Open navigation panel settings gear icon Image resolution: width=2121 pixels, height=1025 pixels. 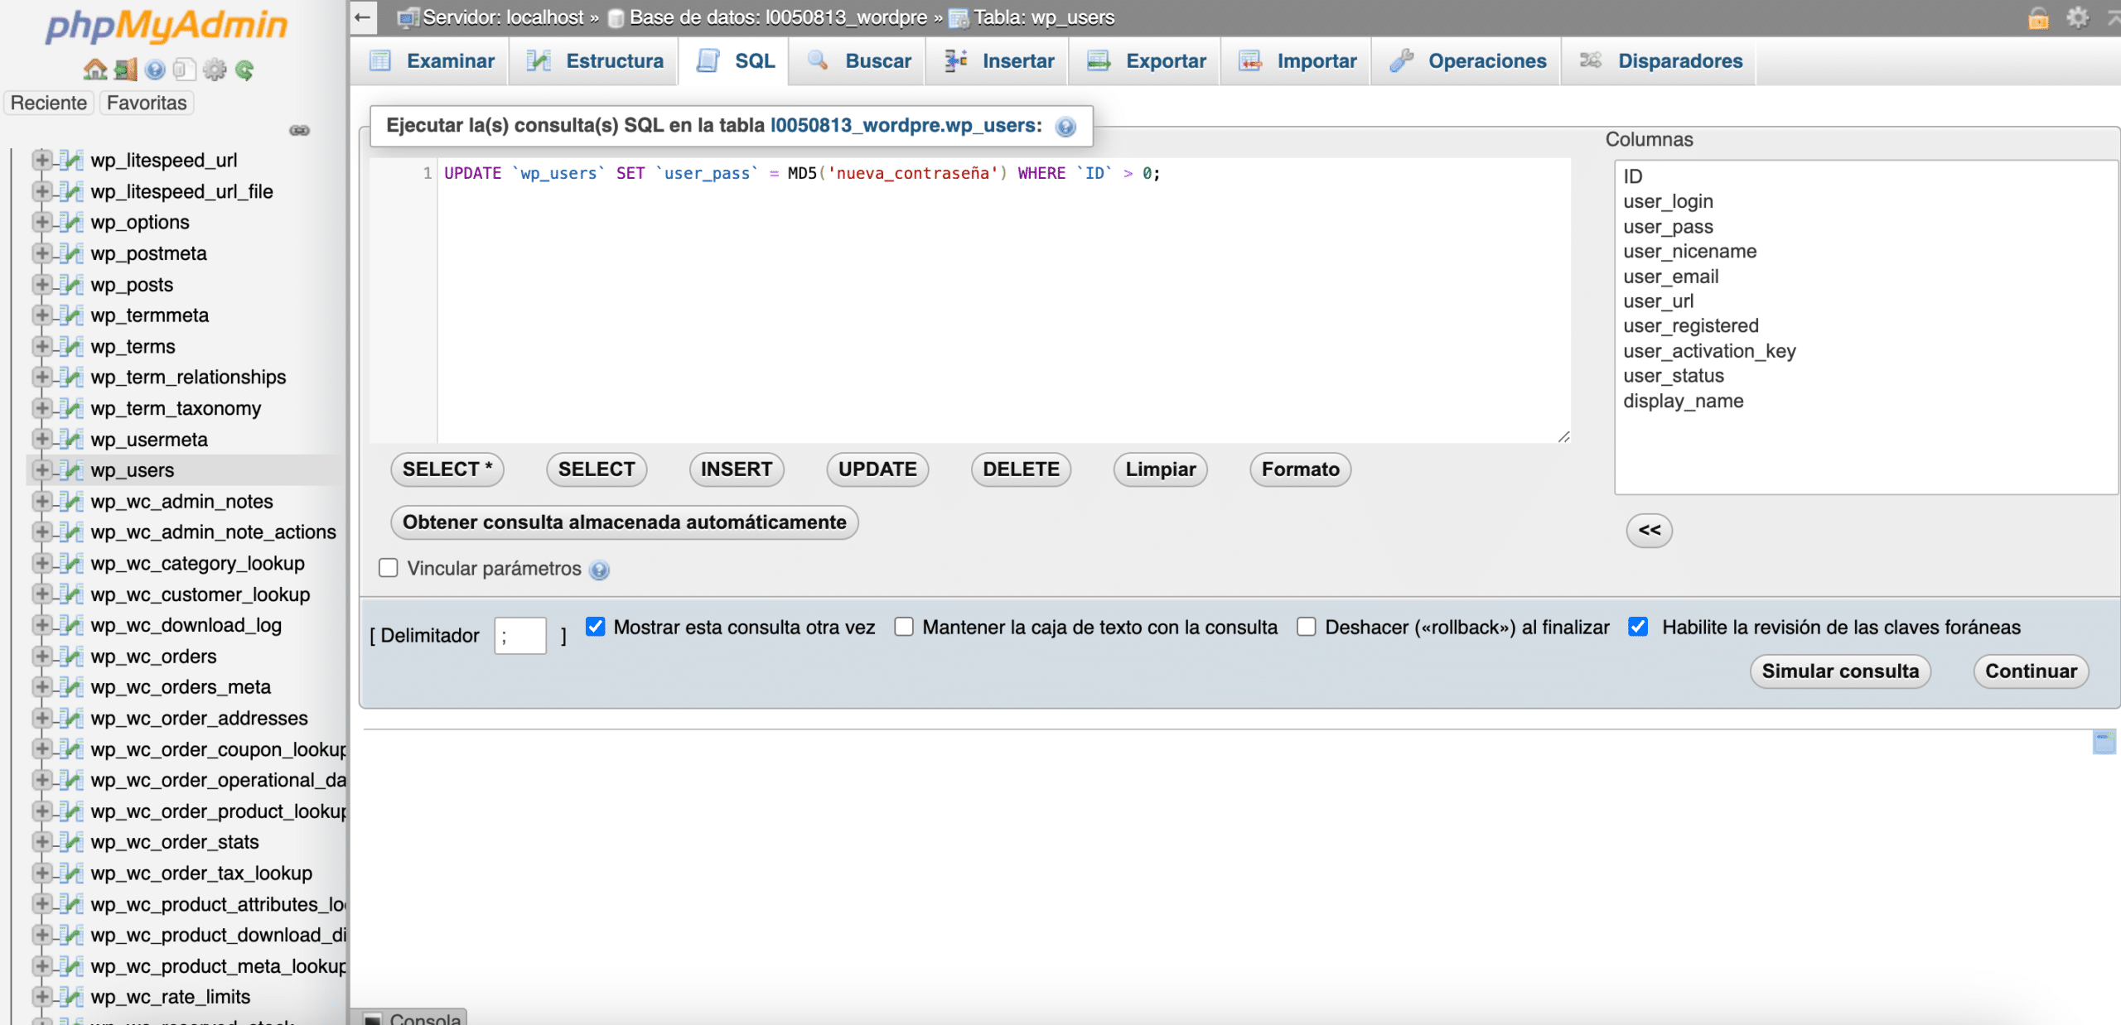(x=215, y=70)
